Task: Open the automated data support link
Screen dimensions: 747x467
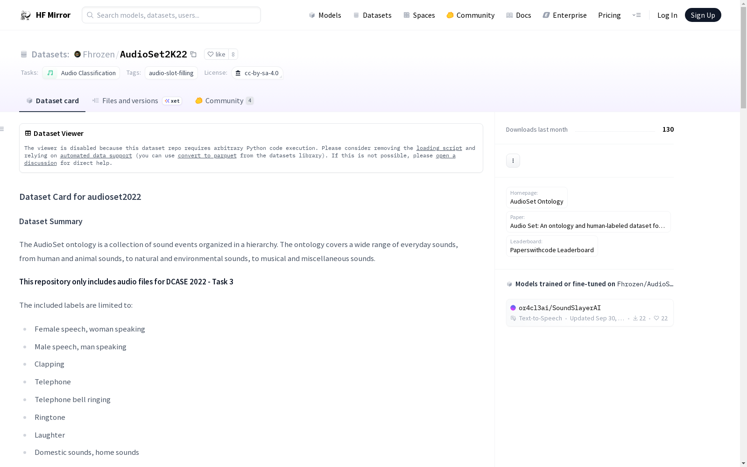Action: tap(96, 156)
